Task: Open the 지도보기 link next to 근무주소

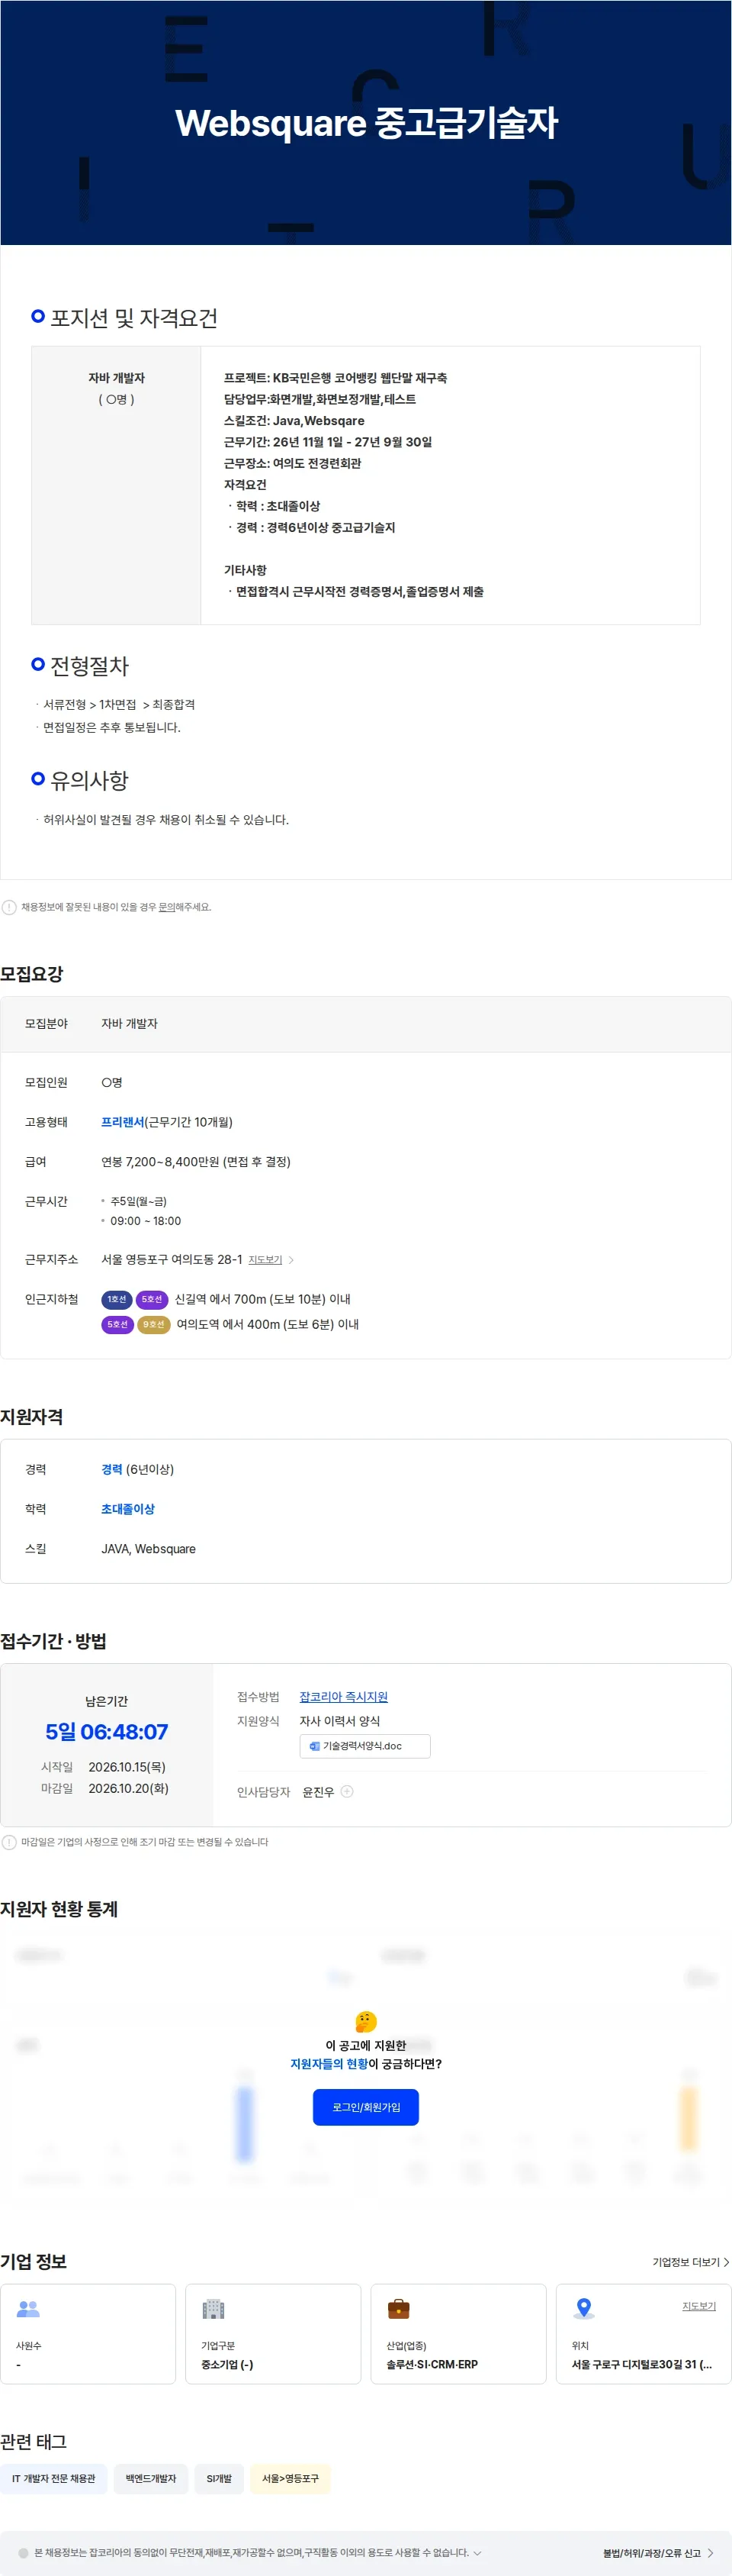Action: coord(265,1260)
